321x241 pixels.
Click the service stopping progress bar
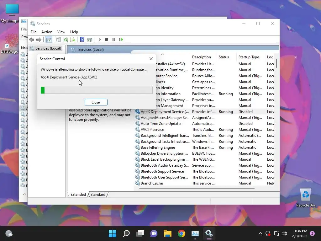tap(97, 90)
